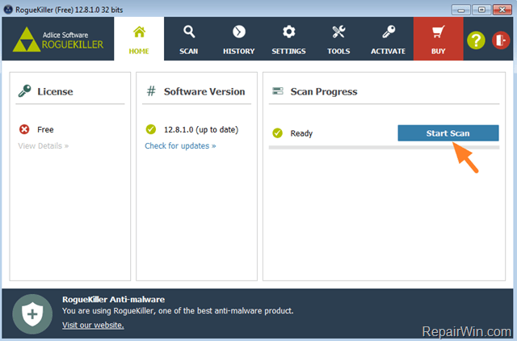
Task: Click the red exit door icon
Action: [501, 40]
